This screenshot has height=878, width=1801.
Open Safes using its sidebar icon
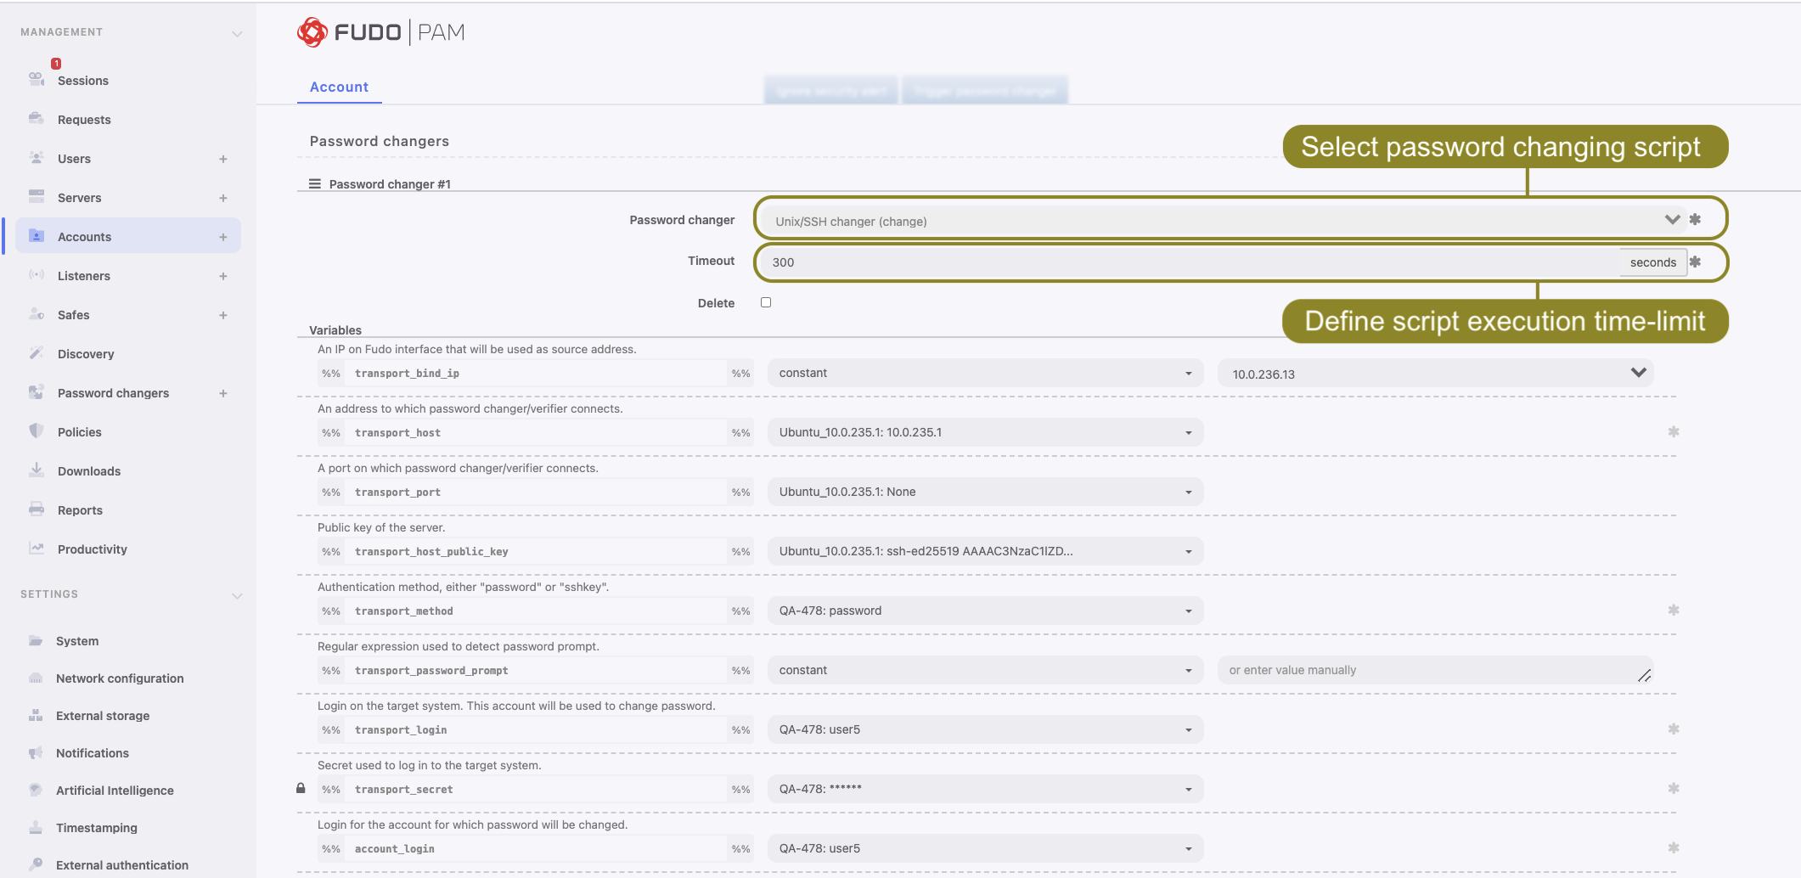click(36, 315)
